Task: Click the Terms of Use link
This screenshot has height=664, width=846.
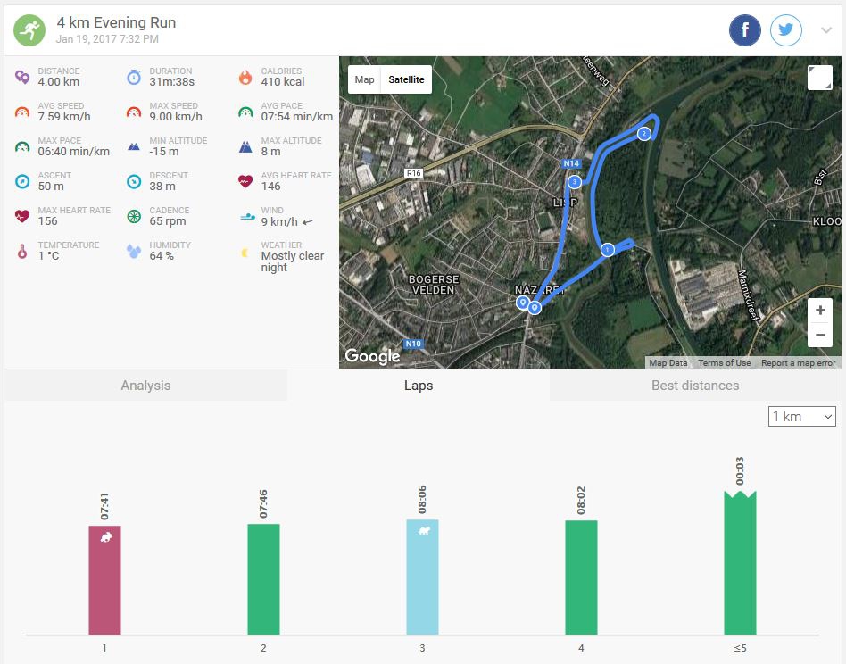Action: pos(724,363)
